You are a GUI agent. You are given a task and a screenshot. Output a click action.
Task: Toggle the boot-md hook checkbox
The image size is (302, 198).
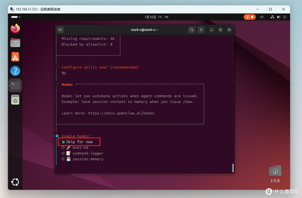tap(63, 148)
